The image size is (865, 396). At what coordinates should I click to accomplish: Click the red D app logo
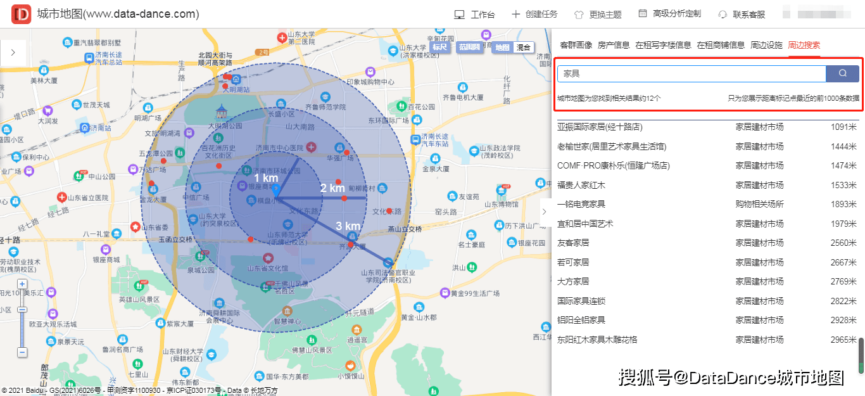tap(22, 14)
